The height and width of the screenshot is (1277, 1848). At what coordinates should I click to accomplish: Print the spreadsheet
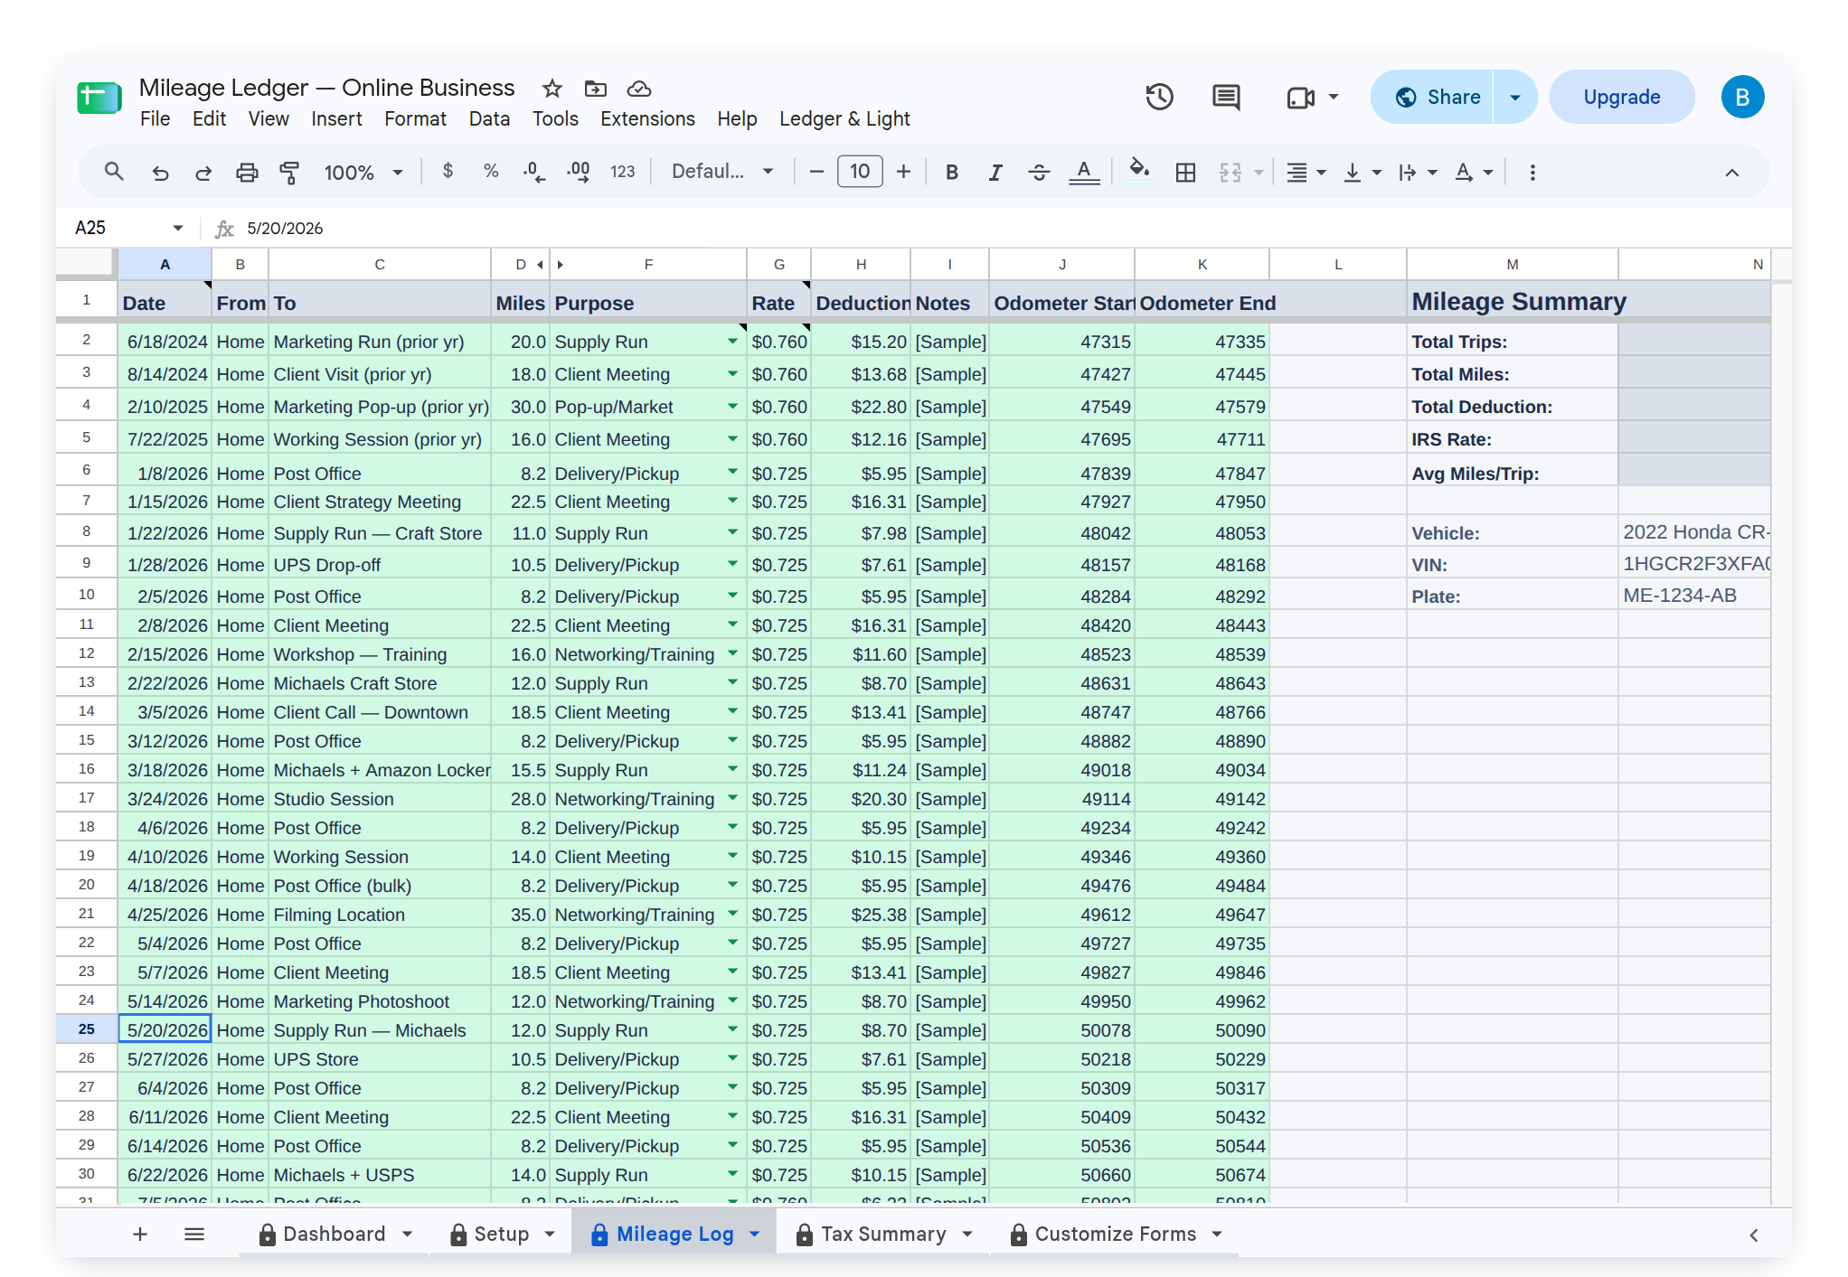tap(247, 172)
